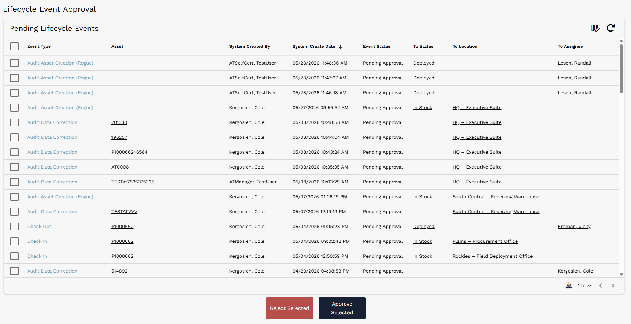Select date 05/07/2026 01:06:19 PM cell
The width and height of the screenshot is (631, 324).
tap(319, 197)
